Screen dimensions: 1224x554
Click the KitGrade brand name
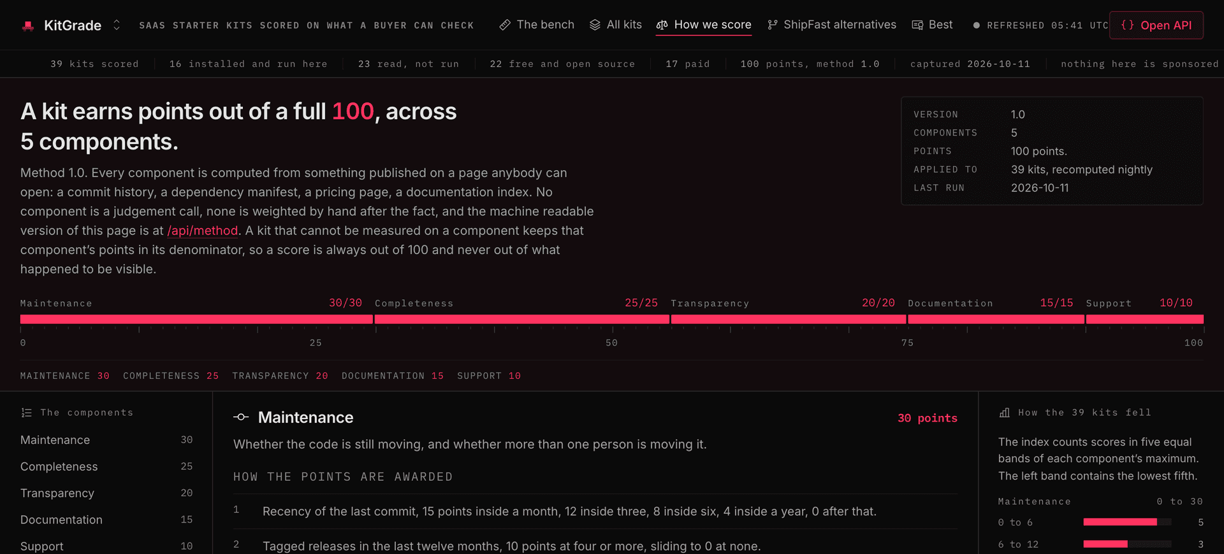click(x=73, y=25)
